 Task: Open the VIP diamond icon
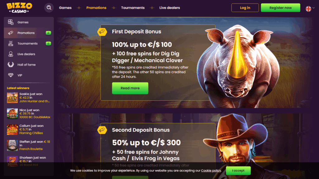coord(11,75)
